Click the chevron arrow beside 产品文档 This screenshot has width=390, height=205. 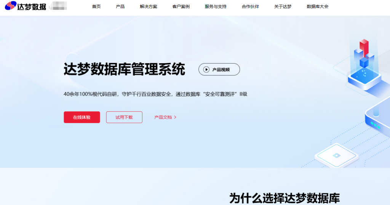pos(175,117)
